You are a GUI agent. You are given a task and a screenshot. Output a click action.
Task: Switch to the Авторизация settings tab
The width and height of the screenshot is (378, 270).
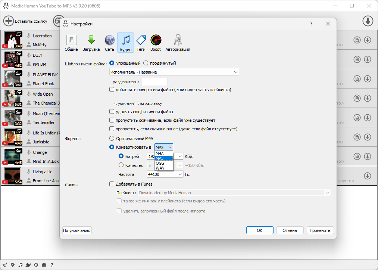coord(178,43)
